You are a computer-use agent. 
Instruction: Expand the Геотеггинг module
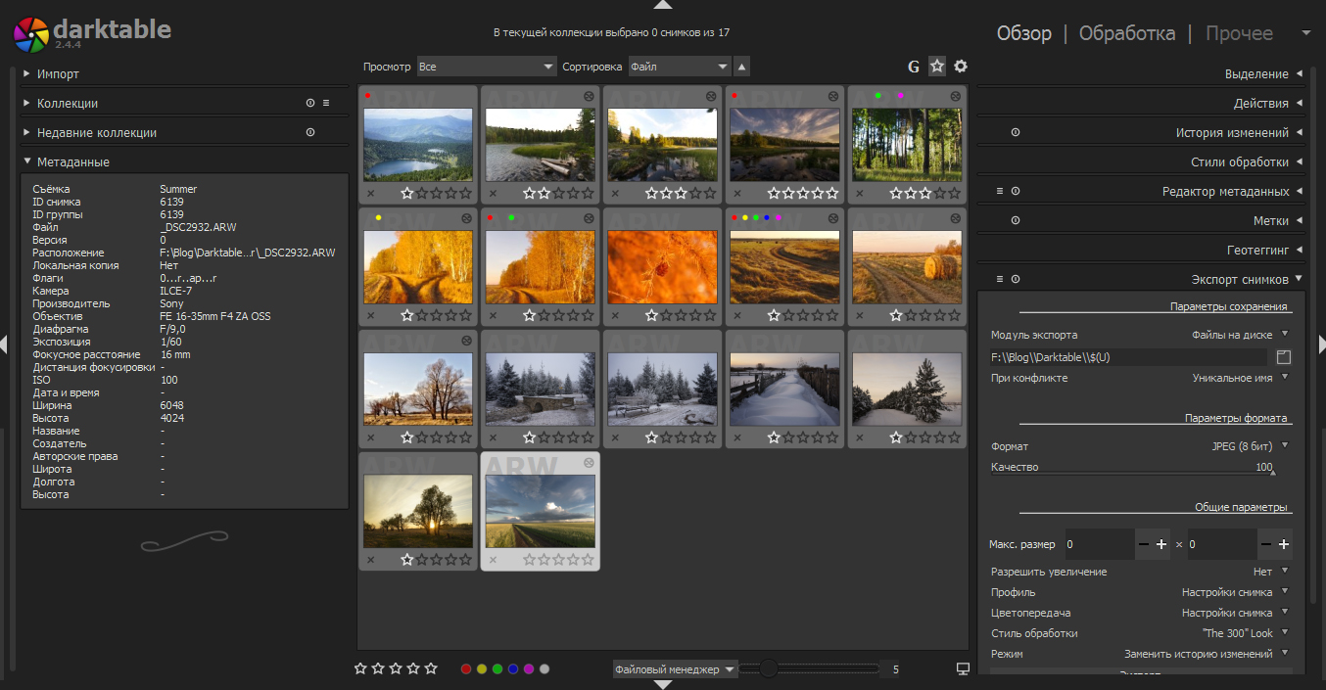[1257, 250]
